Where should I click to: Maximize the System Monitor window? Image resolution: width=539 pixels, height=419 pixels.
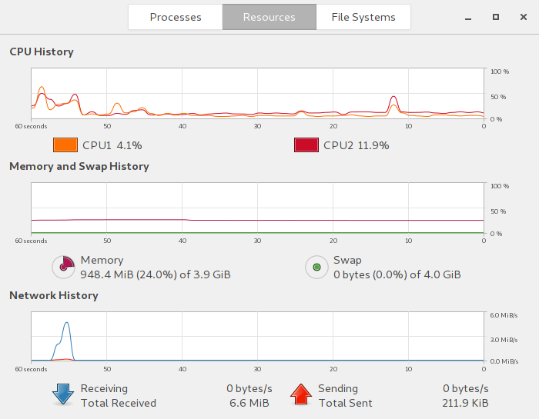point(496,17)
